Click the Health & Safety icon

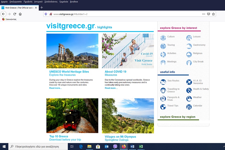(x=189, y=90)
